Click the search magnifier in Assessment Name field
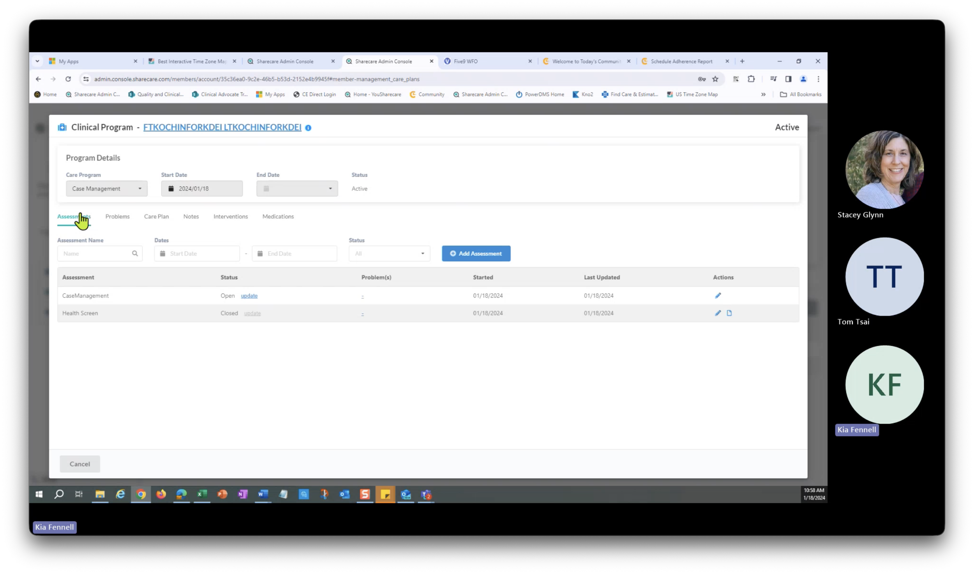The height and width of the screenshot is (574, 974). tap(135, 254)
